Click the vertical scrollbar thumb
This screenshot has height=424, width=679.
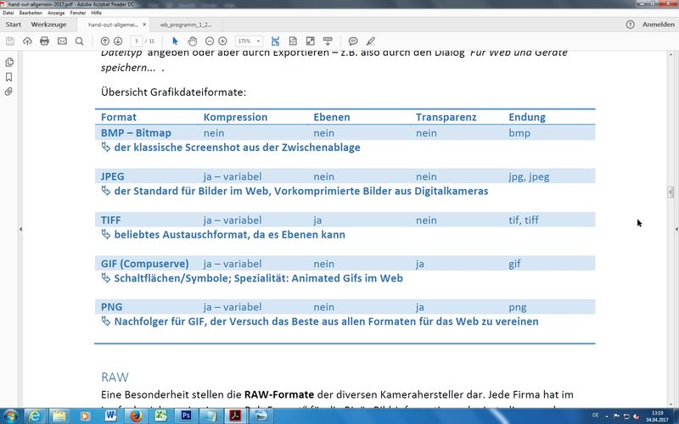click(671, 192)
